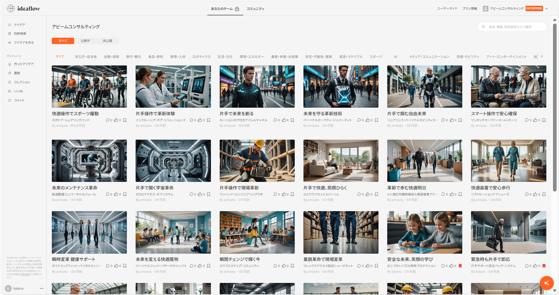Open the kataira options menu via three dots
559x295 pixels.
click(x=42, y=288)
